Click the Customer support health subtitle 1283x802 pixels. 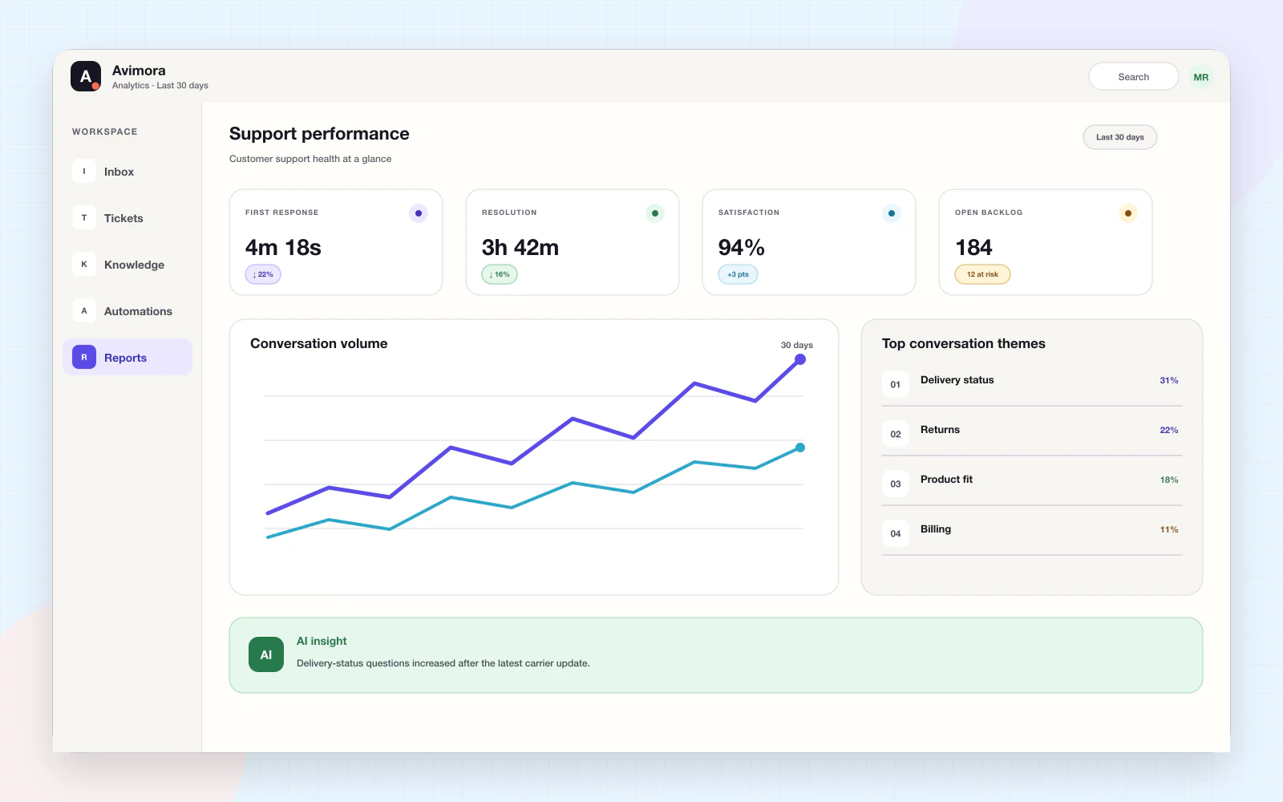click(x=310, y=159)
